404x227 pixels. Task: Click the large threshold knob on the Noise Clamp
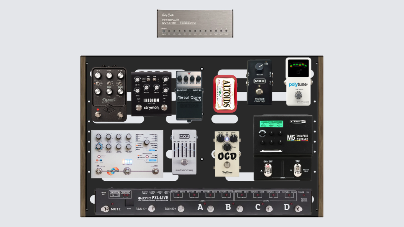[x=259, y=66]
